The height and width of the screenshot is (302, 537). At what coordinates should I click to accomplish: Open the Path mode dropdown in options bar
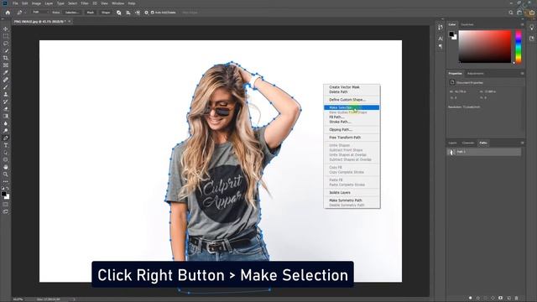40,13
